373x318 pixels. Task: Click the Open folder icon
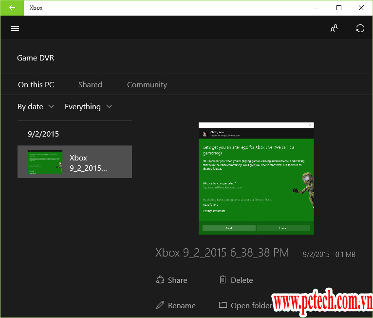(x=223, y=305)
